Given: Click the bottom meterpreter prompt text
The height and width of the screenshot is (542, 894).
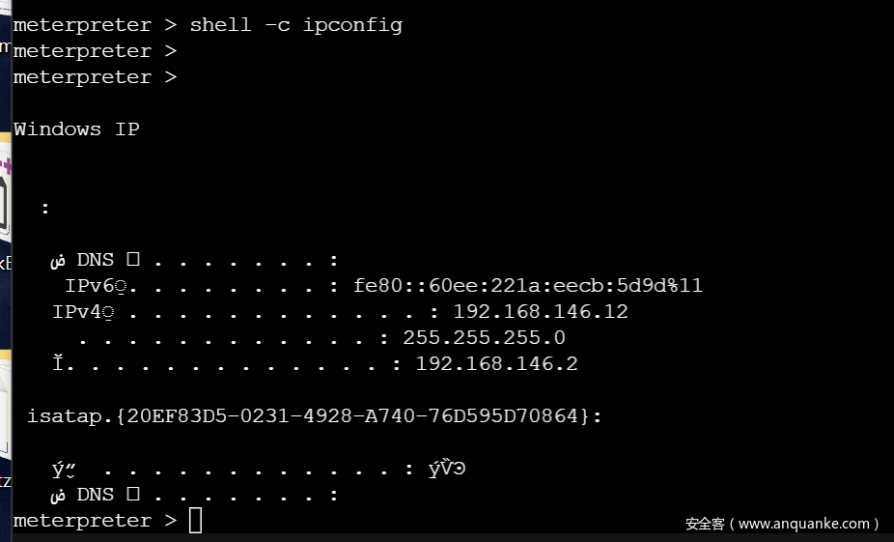Looking at the screenshot, I should (95, 521).
